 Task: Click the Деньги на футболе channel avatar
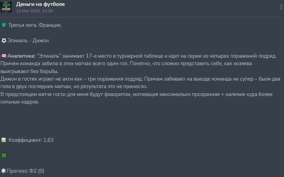coord(6,7)
